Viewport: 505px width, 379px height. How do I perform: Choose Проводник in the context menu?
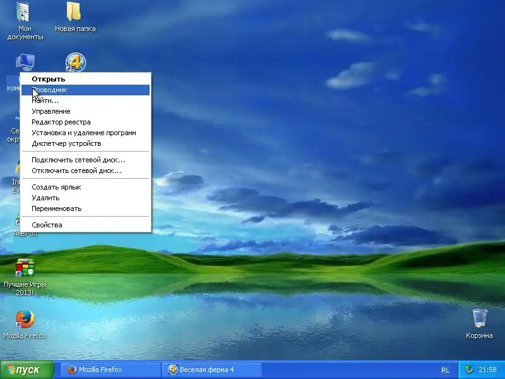point(86,90)
